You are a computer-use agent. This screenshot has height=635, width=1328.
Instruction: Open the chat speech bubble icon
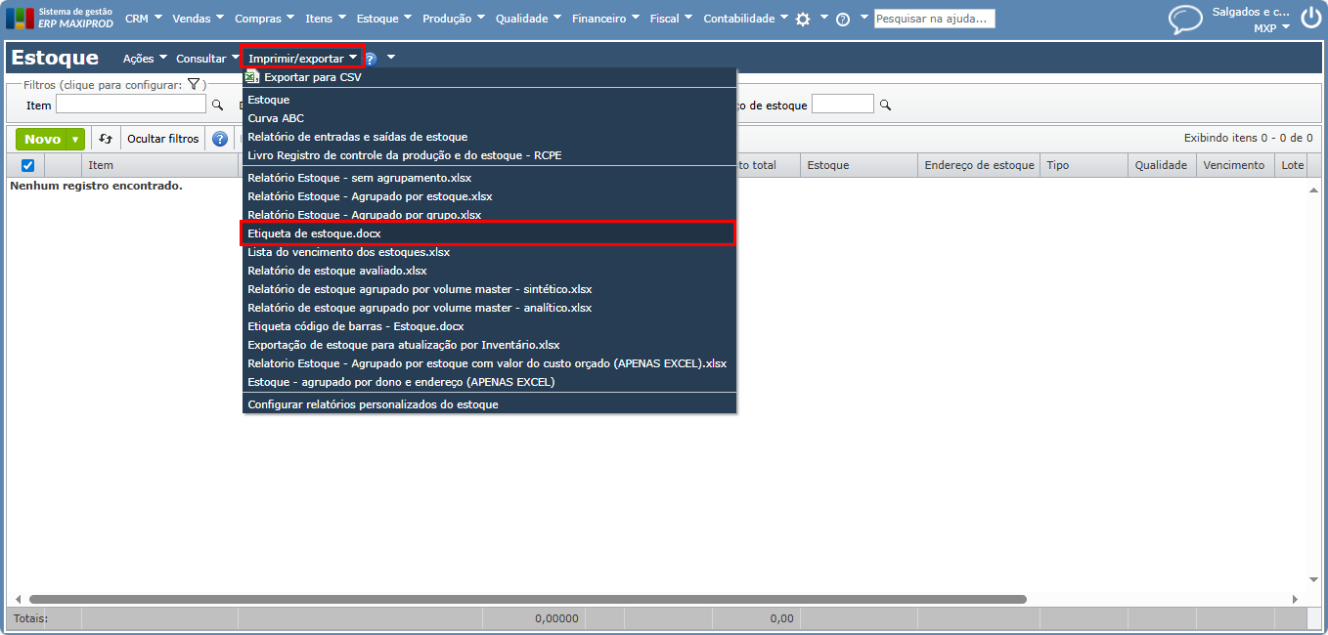coord(1185,20)
